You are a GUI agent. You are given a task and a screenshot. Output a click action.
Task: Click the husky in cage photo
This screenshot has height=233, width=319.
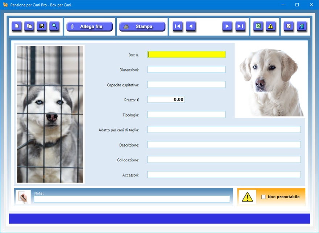(50, 114)
